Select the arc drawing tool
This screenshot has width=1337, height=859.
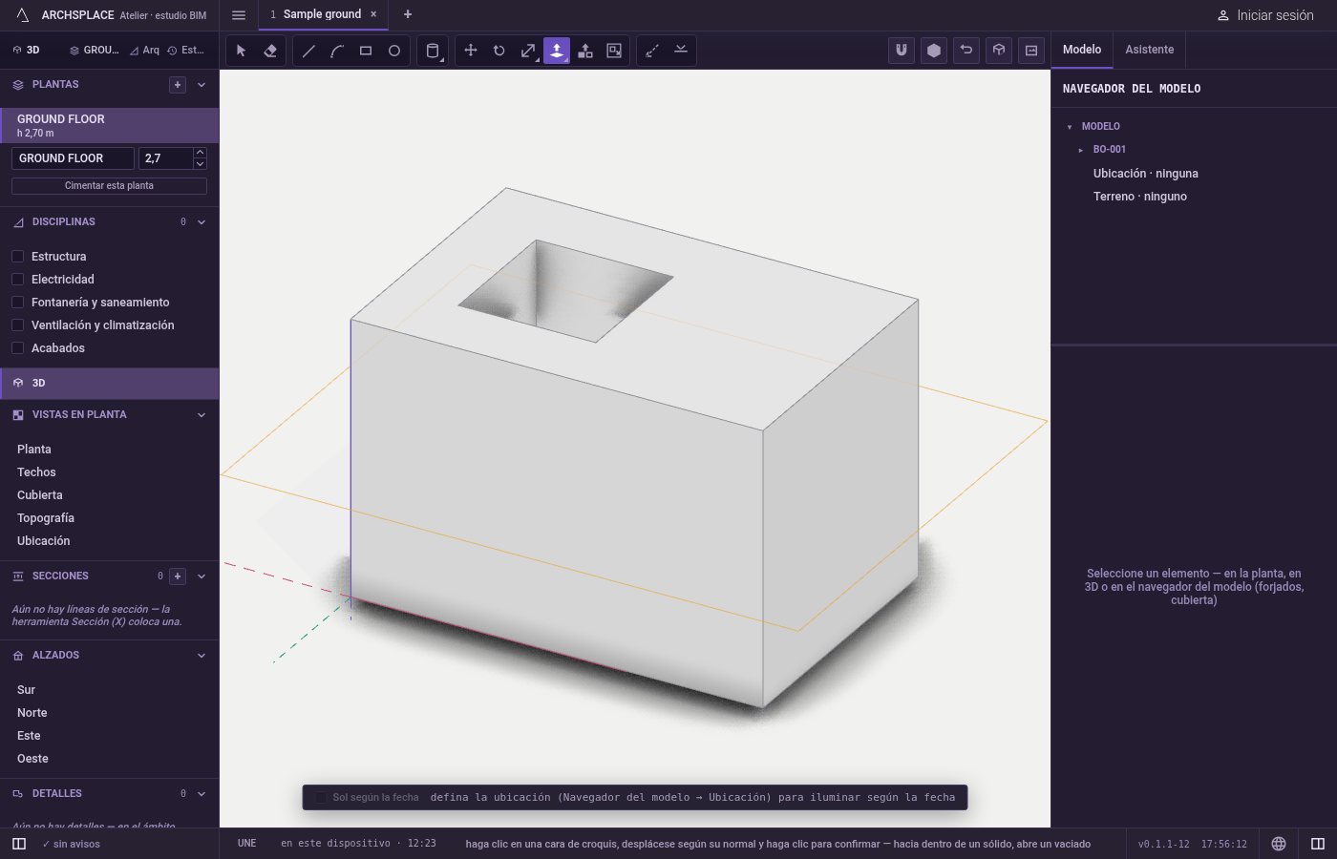pyautogui.click(x=337, y=51)
